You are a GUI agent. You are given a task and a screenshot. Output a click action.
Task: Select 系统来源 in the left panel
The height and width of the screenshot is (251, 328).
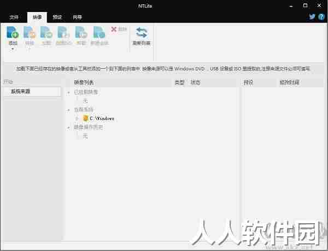coord(32,92)
